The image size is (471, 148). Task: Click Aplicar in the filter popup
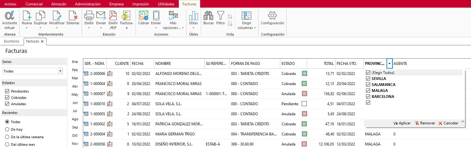[402, 123]
